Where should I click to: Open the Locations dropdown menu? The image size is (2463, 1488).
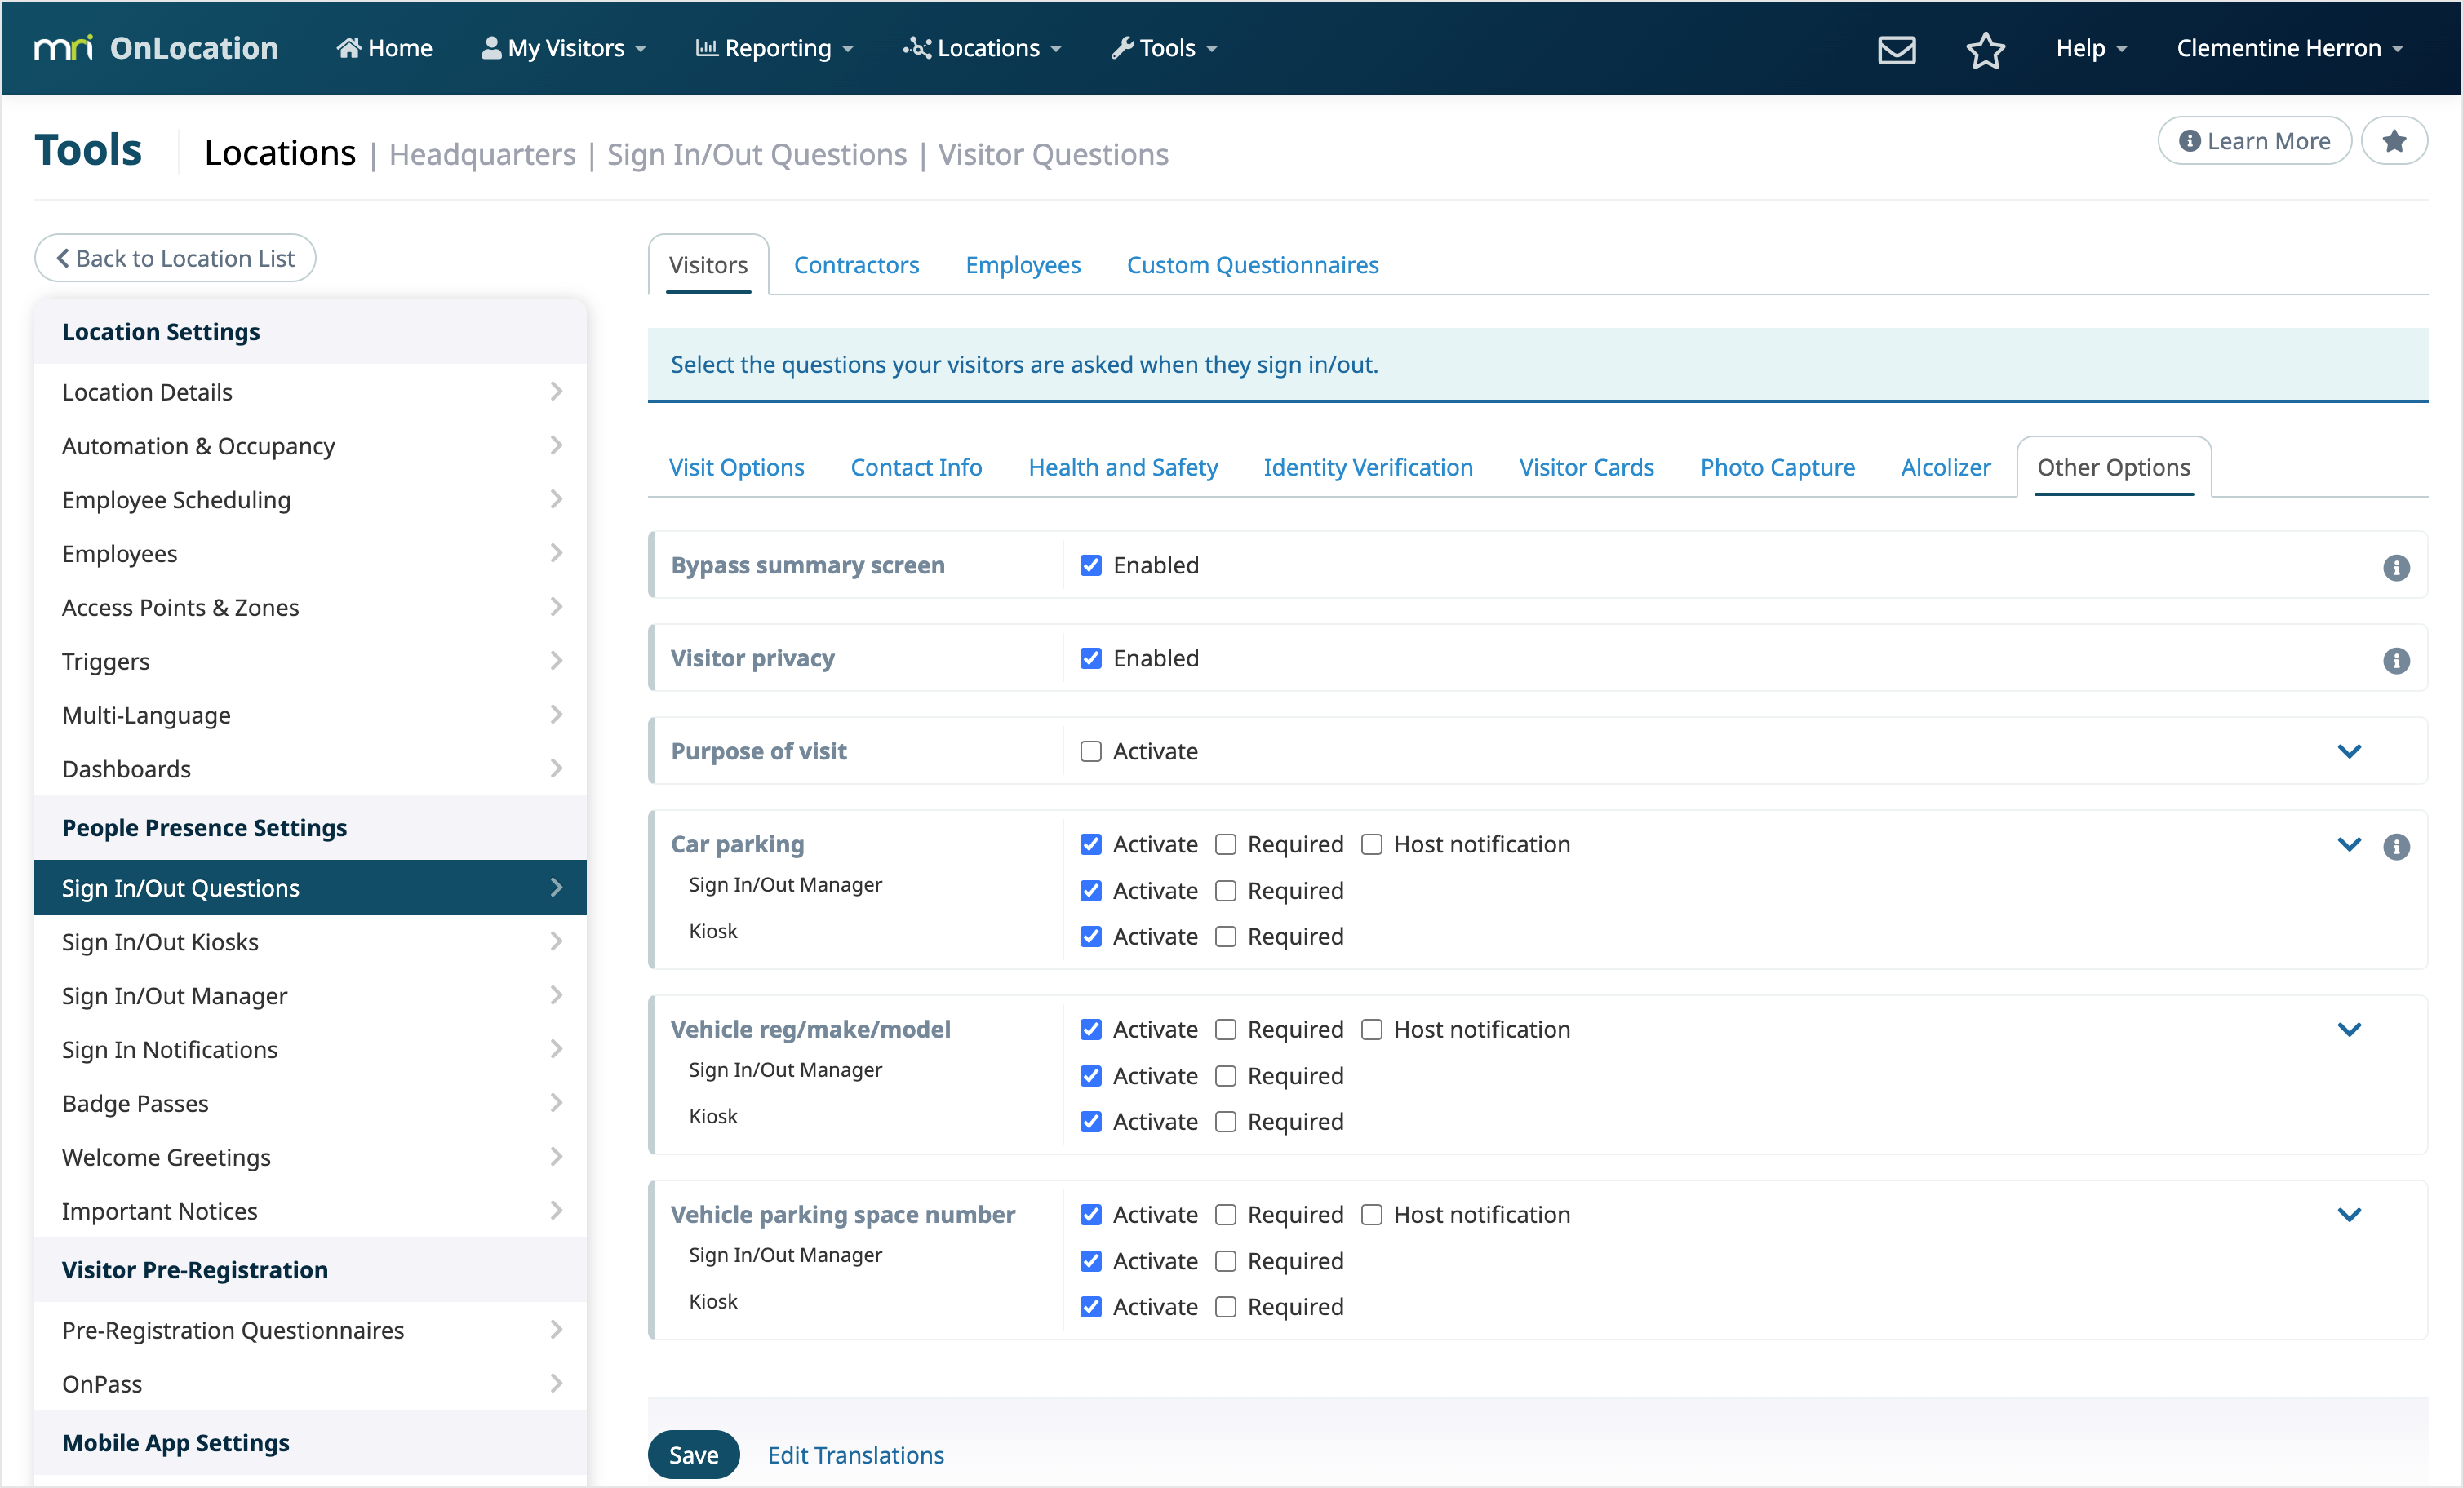coord(982,48)
